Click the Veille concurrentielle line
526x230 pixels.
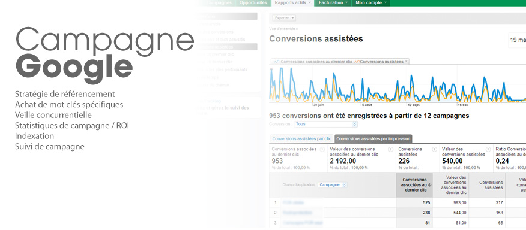tap(53, 115)
